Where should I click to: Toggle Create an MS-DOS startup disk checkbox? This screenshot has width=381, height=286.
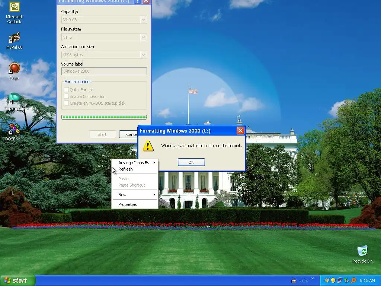(x=66, y=103)
